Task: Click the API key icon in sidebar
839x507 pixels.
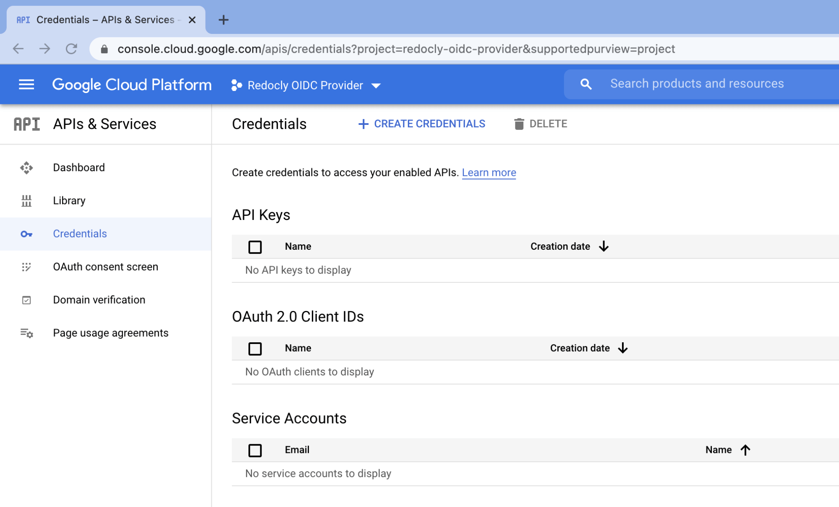Action: click(26, 233)
